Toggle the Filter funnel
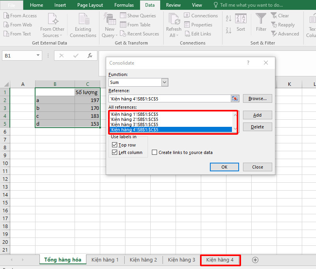This screenshot has height=269, width=316. coord(261,22)
